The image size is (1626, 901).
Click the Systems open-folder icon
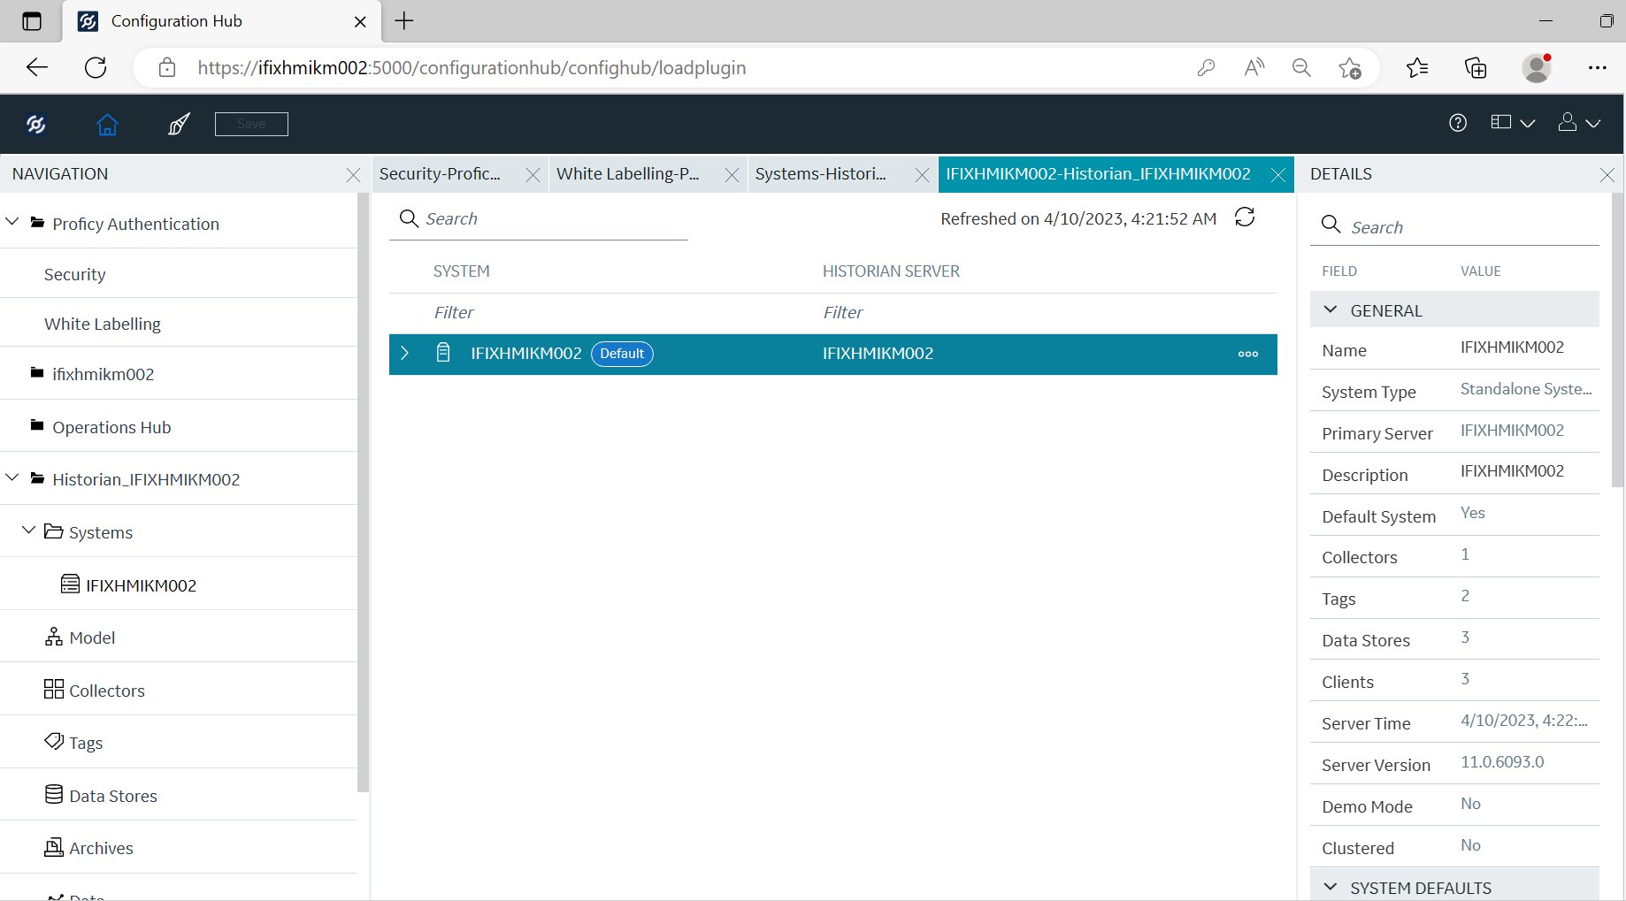point(53,531)
